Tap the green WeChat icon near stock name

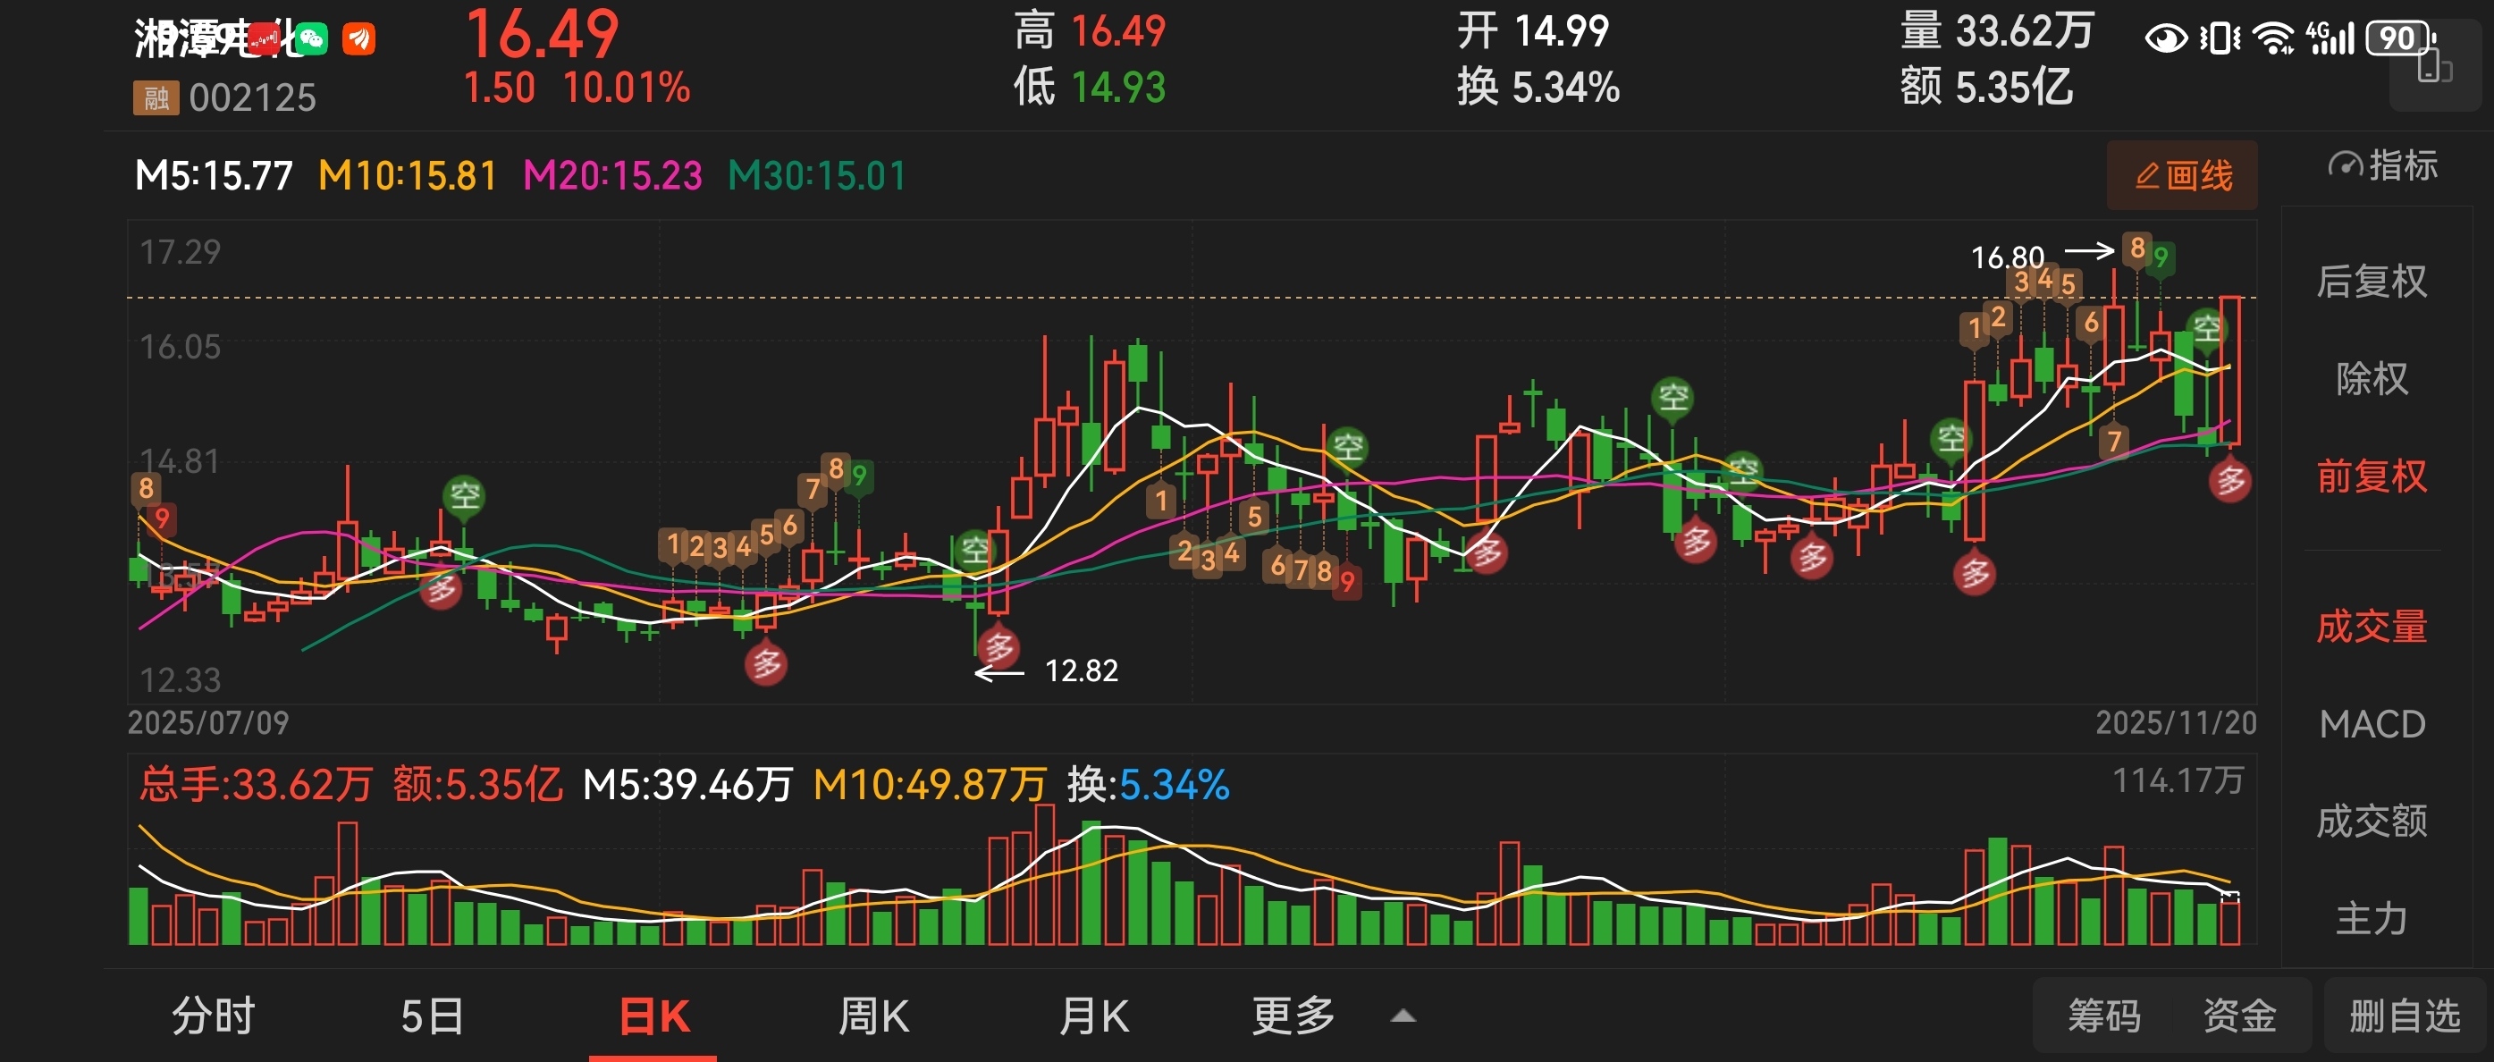[x=312, y=38]
